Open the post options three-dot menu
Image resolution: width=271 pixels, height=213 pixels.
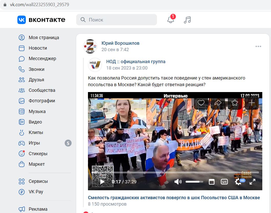[x=258, y=46]
